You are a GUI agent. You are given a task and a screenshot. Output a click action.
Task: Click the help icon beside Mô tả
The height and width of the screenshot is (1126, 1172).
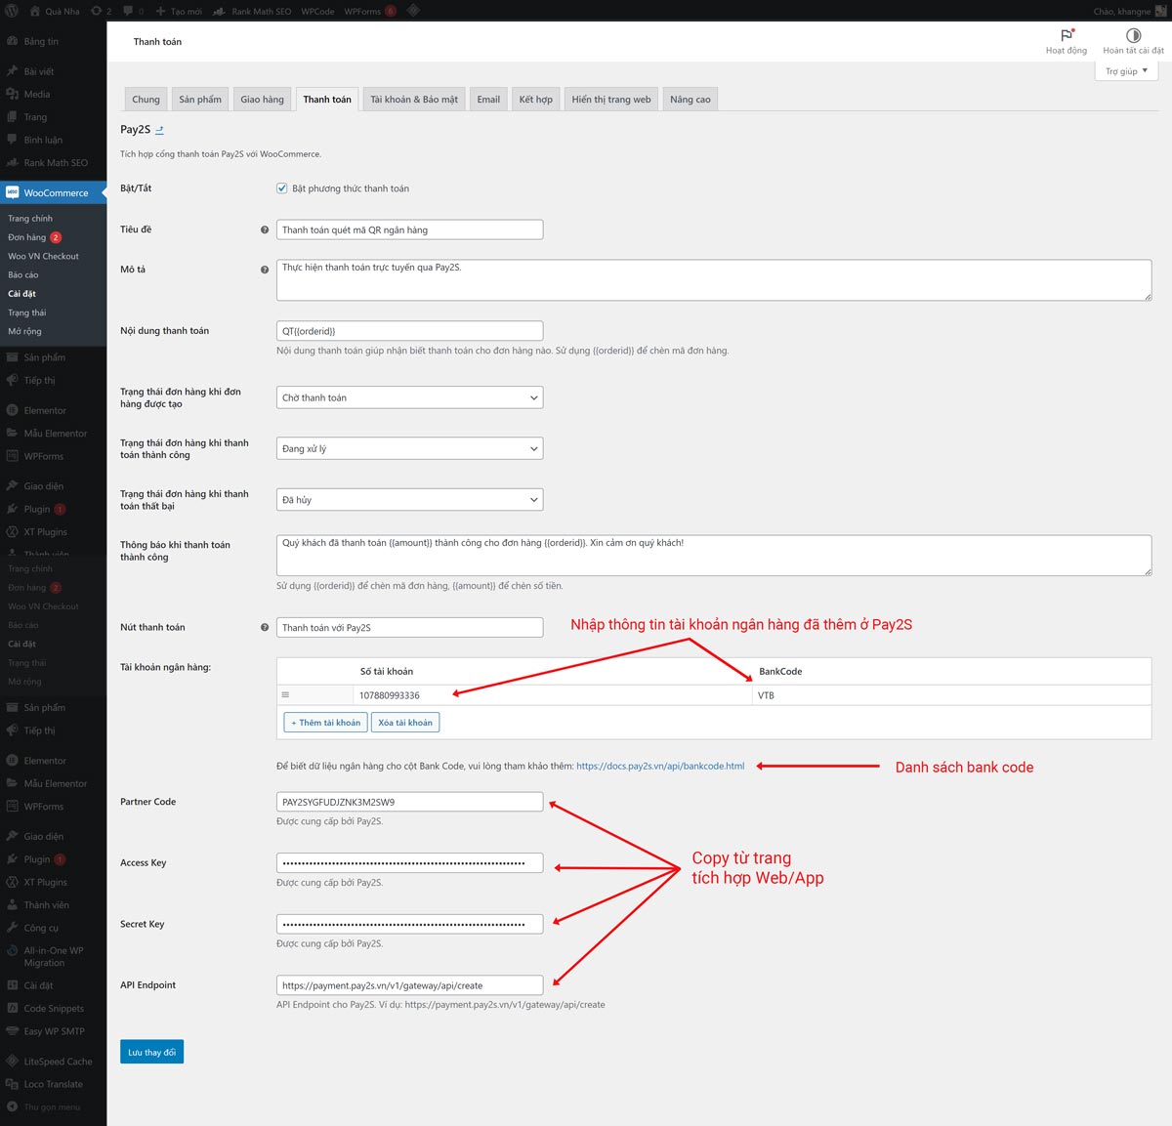pos(265,270)
